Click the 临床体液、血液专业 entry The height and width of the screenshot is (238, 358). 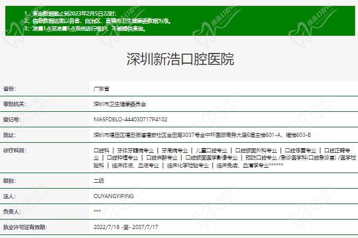pos(135,165)
